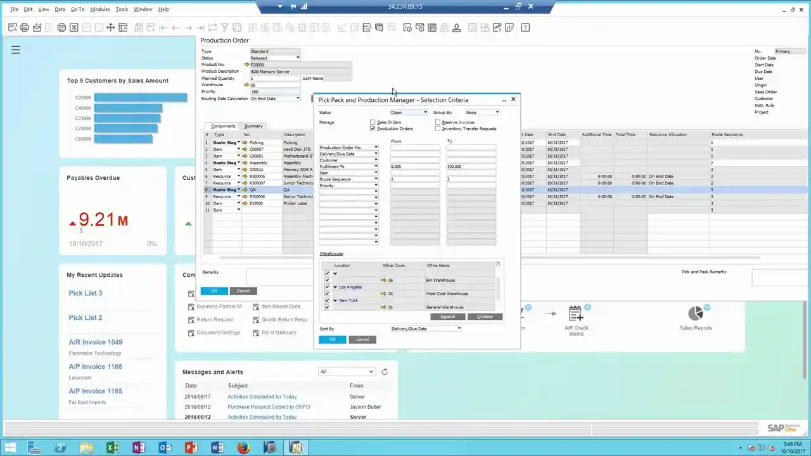Uncheck the Production Orders checkbox

373,129
